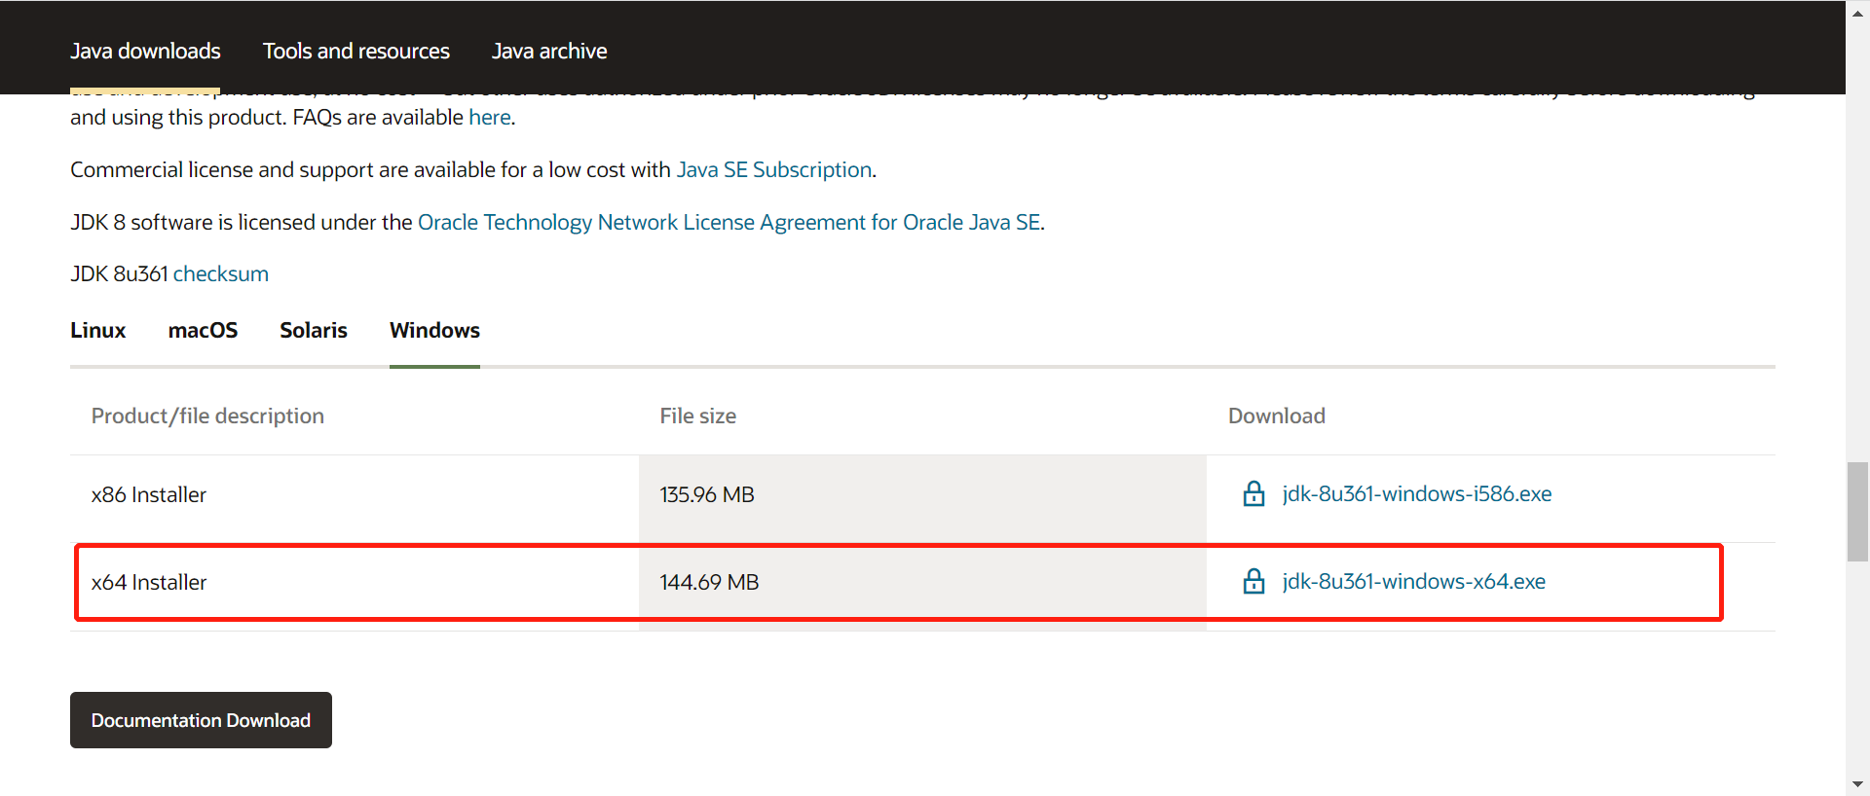Click the 144.69 MB file size
This screenshot has height=796, width=1870.
tap(709, 583)
